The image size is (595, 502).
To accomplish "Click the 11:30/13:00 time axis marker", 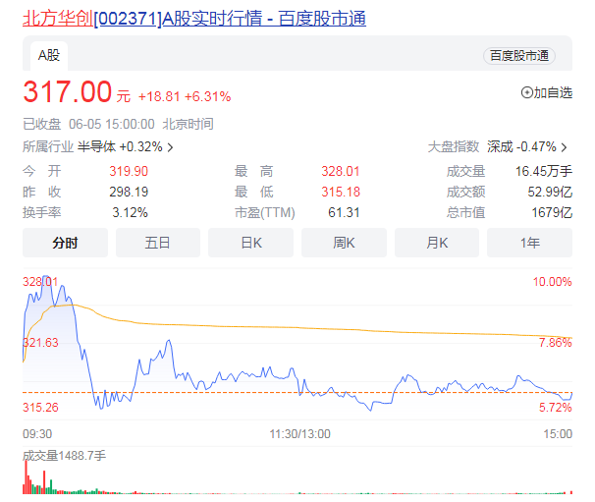I will (x=298, y=433).
